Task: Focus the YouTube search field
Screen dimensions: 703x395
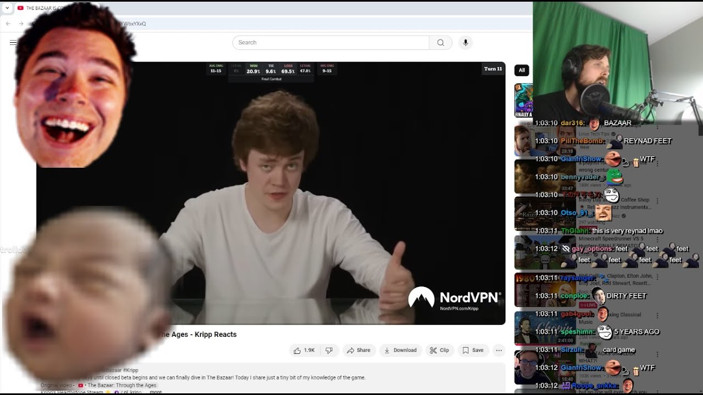Action: [331, 43]
